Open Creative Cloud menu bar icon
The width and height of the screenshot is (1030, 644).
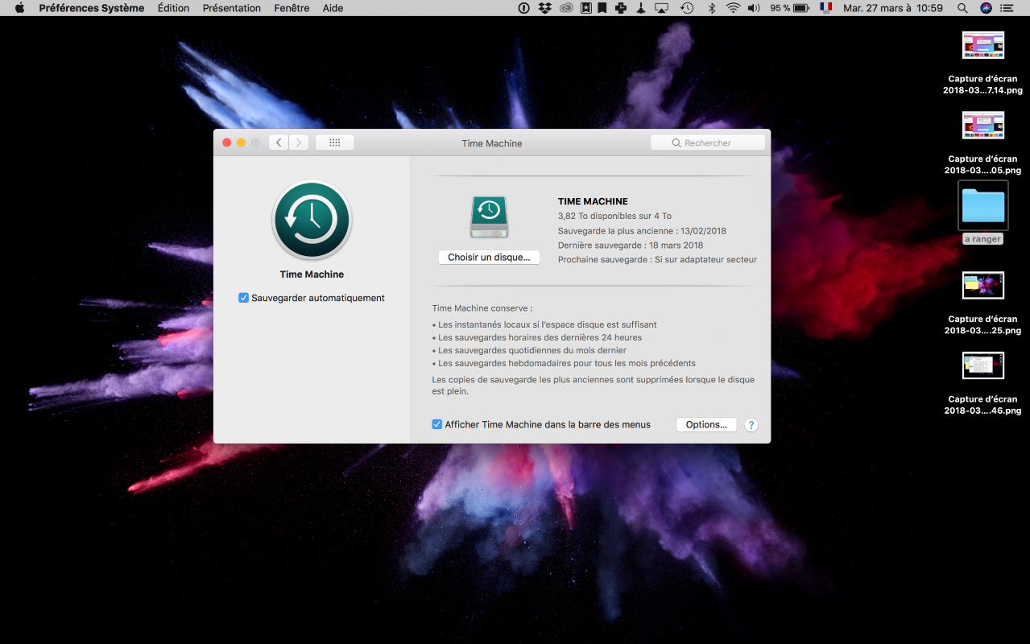tap(566, 8)
